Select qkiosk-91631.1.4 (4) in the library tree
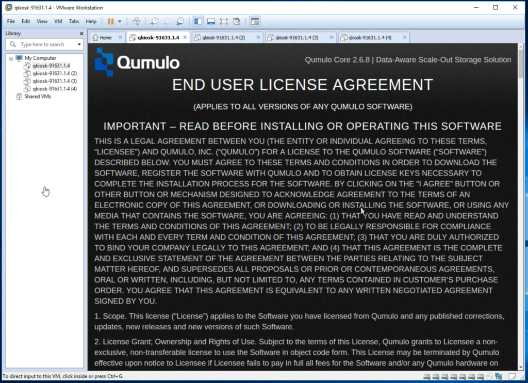The width and height of the screenshot is (528, 383). click(x=55, y=89)
